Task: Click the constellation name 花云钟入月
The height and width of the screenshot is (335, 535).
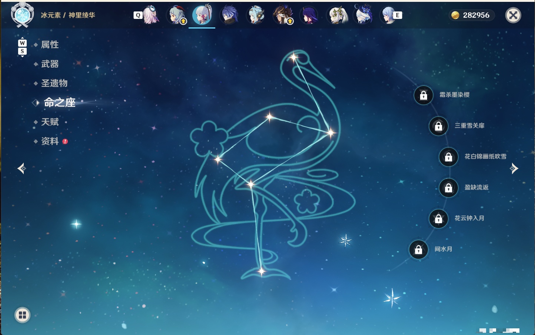Action: click(x=469, y=218)
